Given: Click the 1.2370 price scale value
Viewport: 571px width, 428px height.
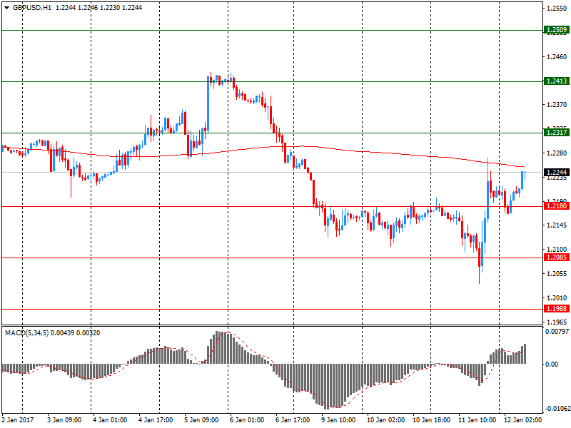Looking at the screenshot, I should [x=557, y=105].
